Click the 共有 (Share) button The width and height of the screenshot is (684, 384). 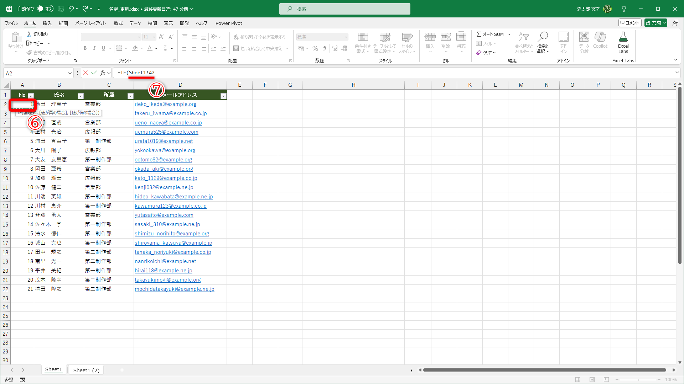(655, 22)
